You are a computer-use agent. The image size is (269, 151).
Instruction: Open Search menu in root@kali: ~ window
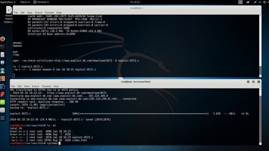coord(38,13)
